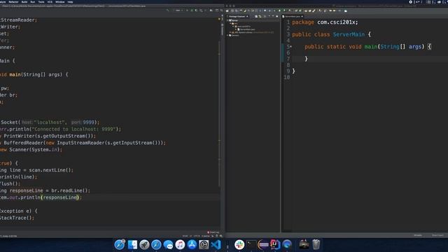Open the Help menu
Viewport: 448px width, 252px height.
pos(70,1)
